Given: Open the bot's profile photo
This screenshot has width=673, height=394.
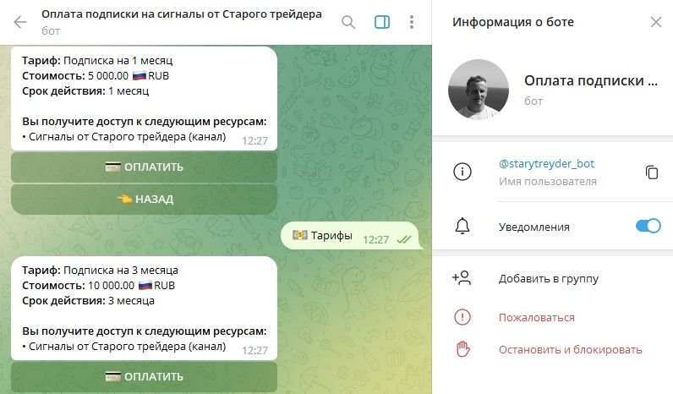Looking at the screenshot, I should point(479,90).
